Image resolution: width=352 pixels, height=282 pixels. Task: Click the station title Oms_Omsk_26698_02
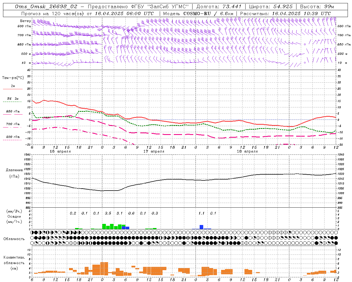click(46, 7)
